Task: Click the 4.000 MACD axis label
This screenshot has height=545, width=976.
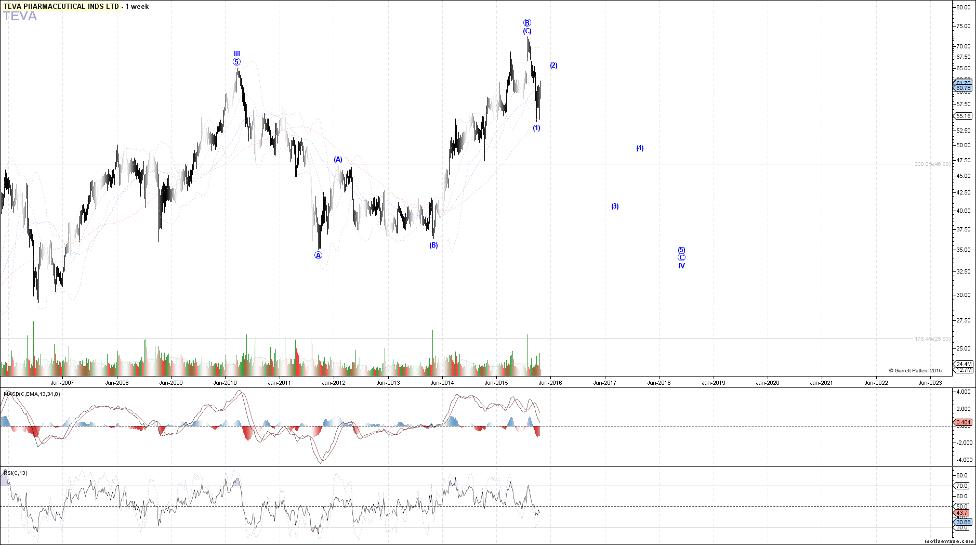Action: 963,392
